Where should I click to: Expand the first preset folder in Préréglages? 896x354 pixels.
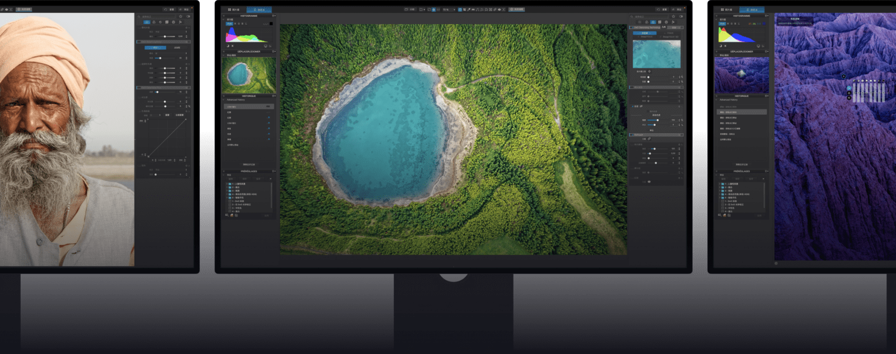(x=227, y=183)
